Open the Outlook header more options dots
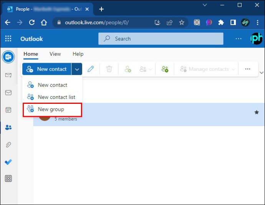265x205 pixels. pyautogui.click(x=238, y=39)
